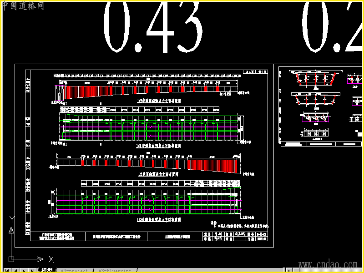Click the previous layout tab arrow

(x=15, y=271)
